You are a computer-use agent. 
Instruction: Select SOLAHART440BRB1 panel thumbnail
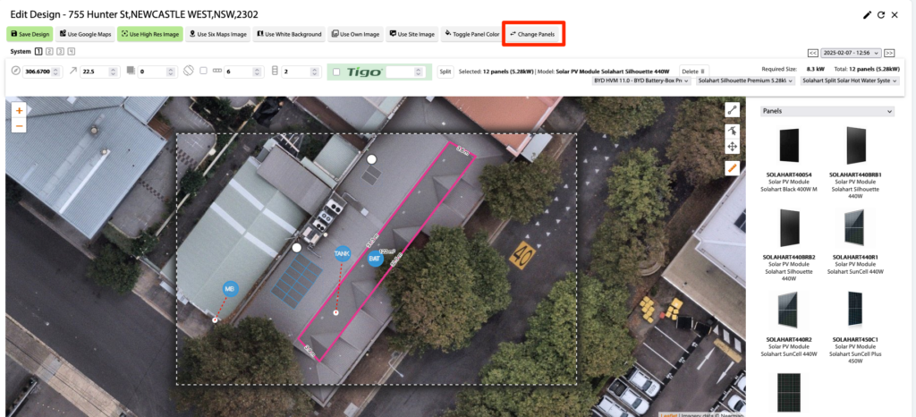coord(856,146)
